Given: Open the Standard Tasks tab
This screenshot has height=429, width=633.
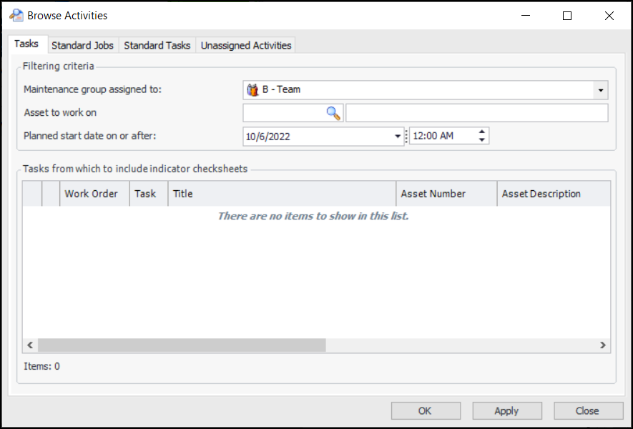Looking at the screenshot, I should pyautogui.click(x=157, y=45).
